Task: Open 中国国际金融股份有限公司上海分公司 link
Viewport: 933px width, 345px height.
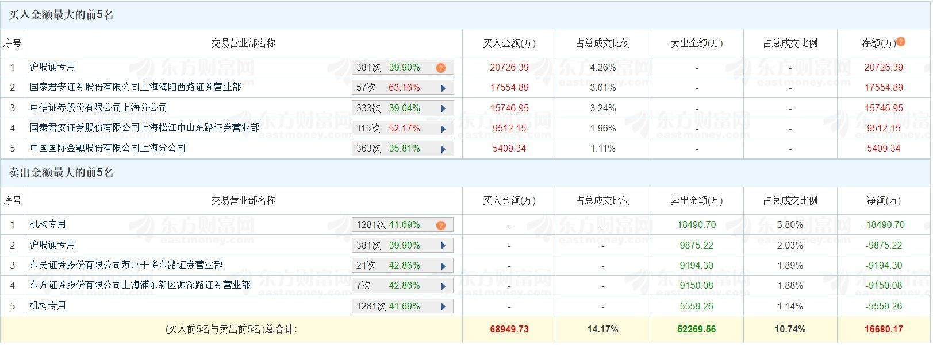Action: click(x=107, y=148)
